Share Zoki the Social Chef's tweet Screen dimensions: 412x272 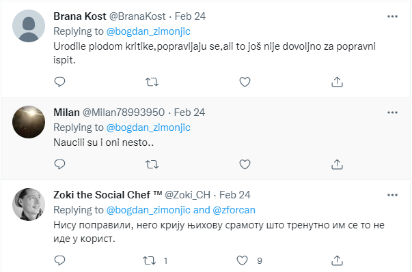click(337, 260)
